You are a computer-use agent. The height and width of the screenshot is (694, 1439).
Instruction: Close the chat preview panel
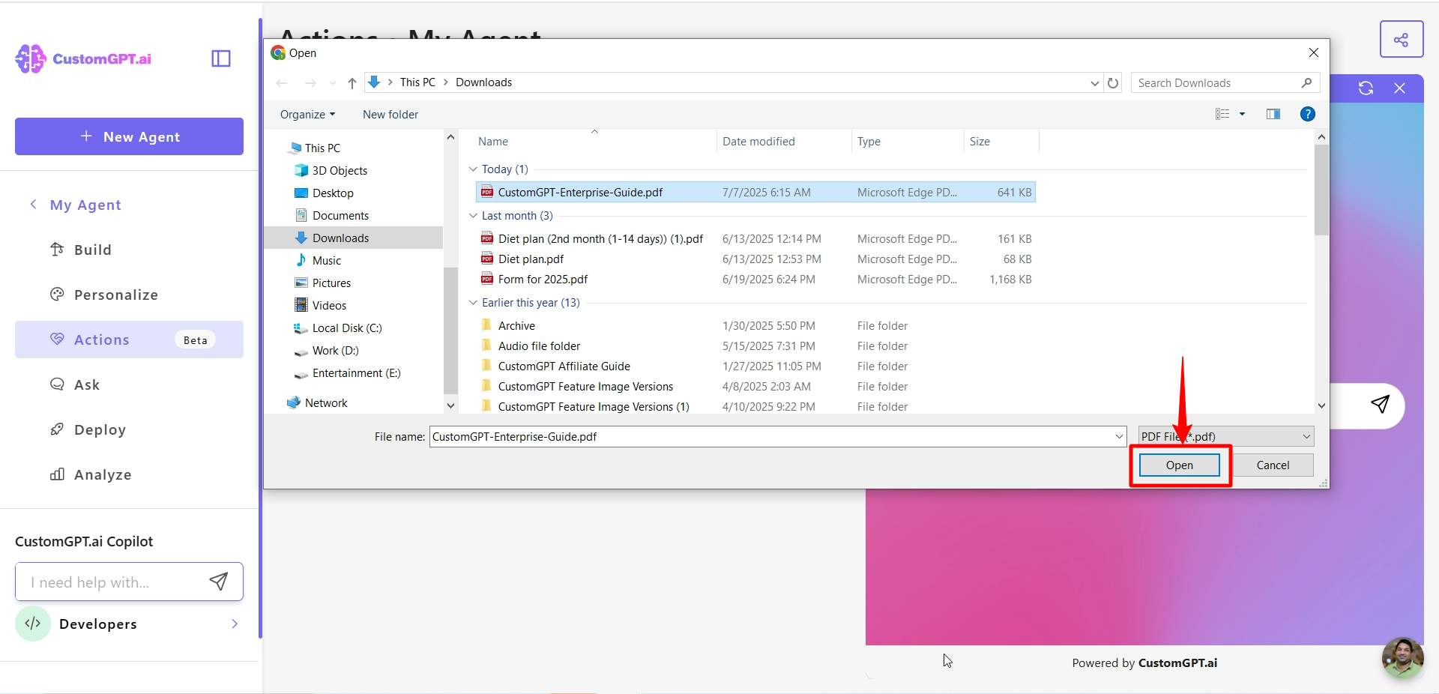[x=1399, y=88]
